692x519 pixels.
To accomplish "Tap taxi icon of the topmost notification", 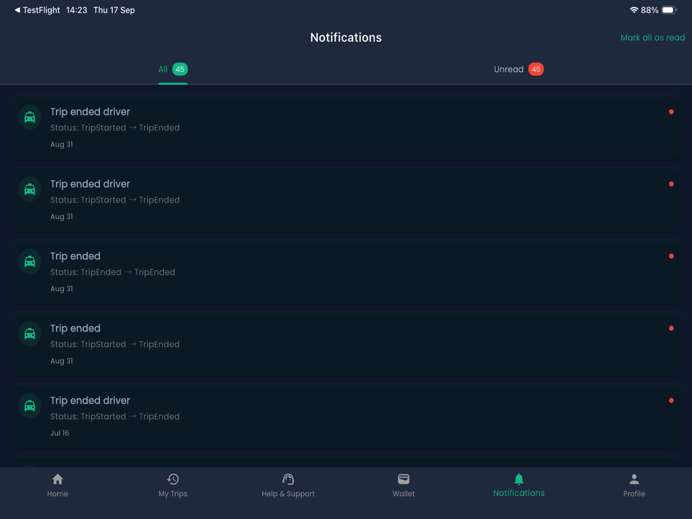I will (x=30, y=117).
